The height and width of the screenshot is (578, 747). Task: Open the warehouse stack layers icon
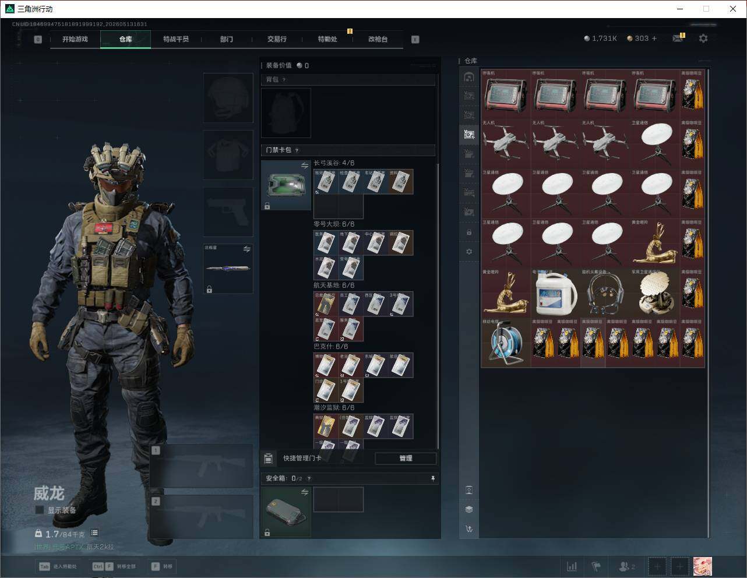point(469,509)
